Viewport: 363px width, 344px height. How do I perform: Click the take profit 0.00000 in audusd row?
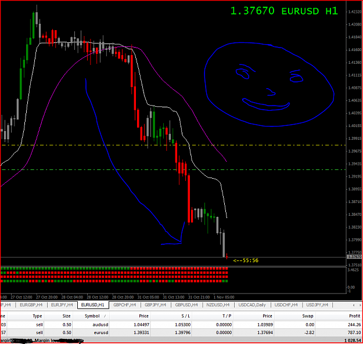coord(224,325)
